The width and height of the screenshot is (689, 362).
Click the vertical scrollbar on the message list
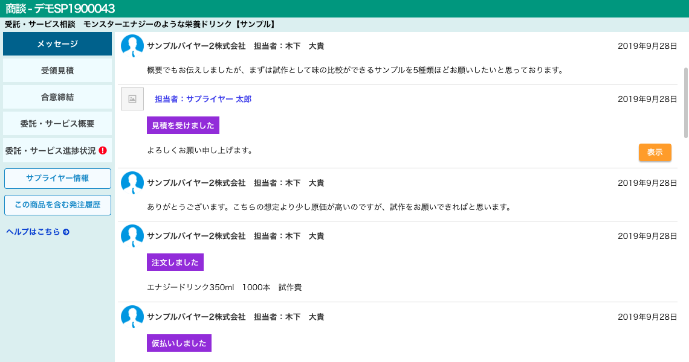pyautogui.click(x=685, y=103)
